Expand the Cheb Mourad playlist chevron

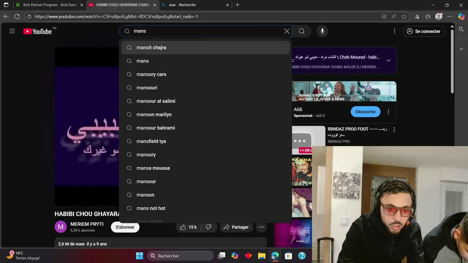pos(388,60)
